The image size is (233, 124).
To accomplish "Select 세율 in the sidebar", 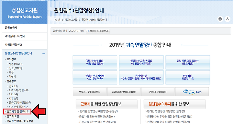I will point(11,72).
